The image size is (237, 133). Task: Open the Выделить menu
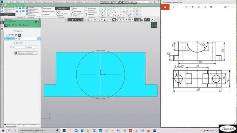point(19,2)
